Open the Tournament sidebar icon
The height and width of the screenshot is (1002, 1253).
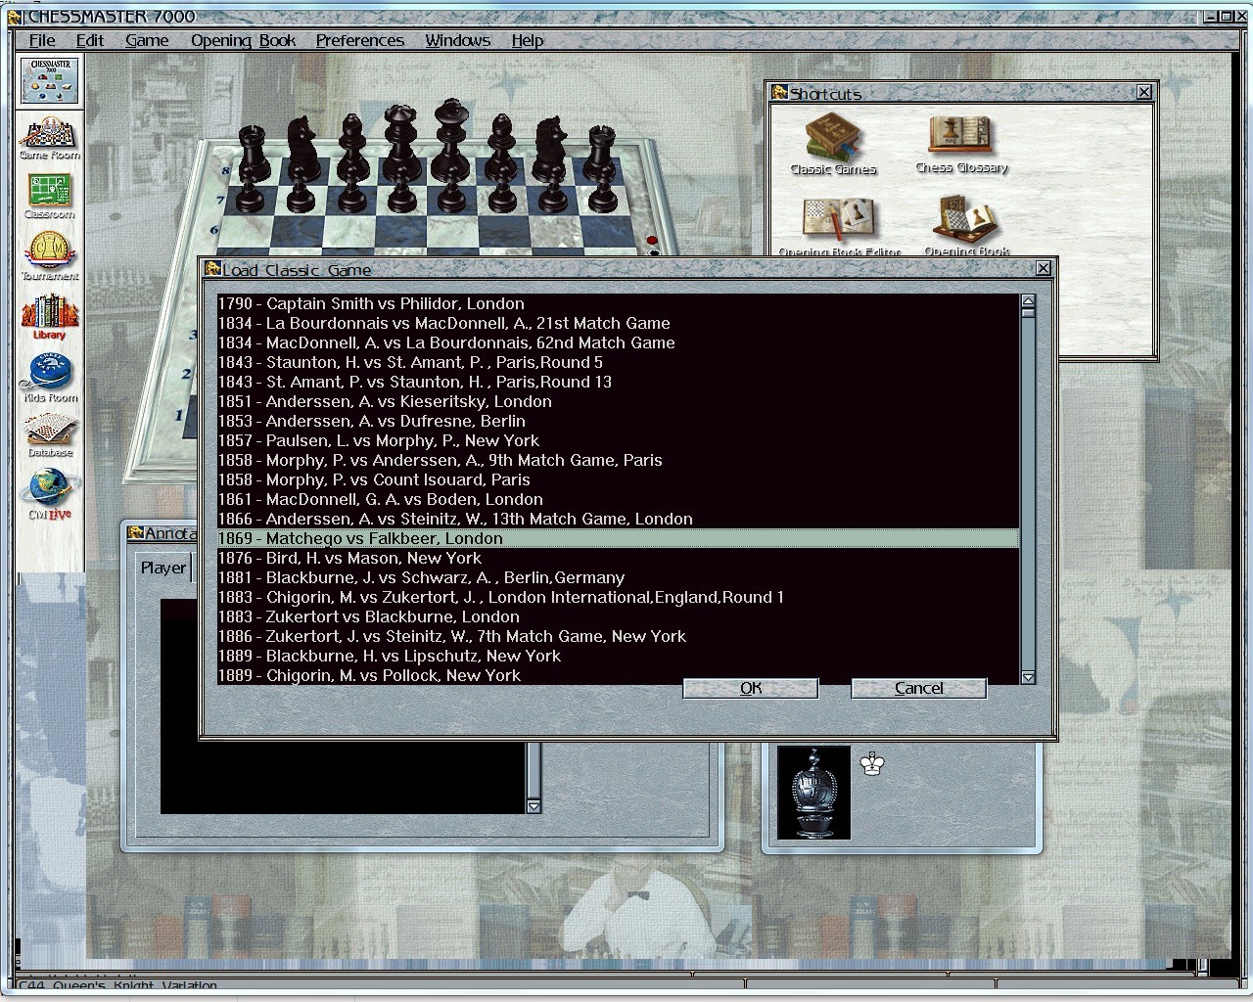50,256
